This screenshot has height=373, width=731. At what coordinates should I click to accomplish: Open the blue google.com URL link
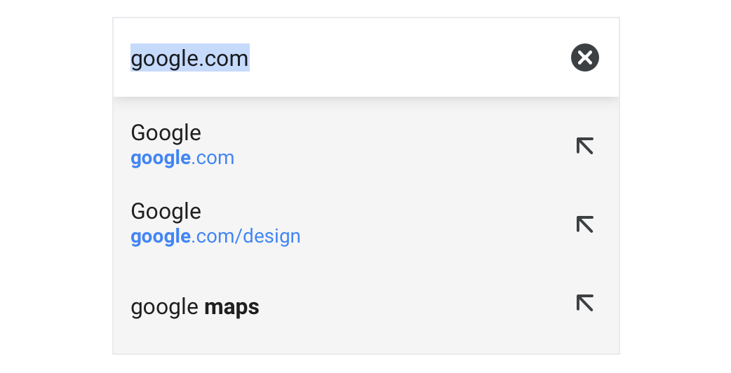(x=182, y=158)
